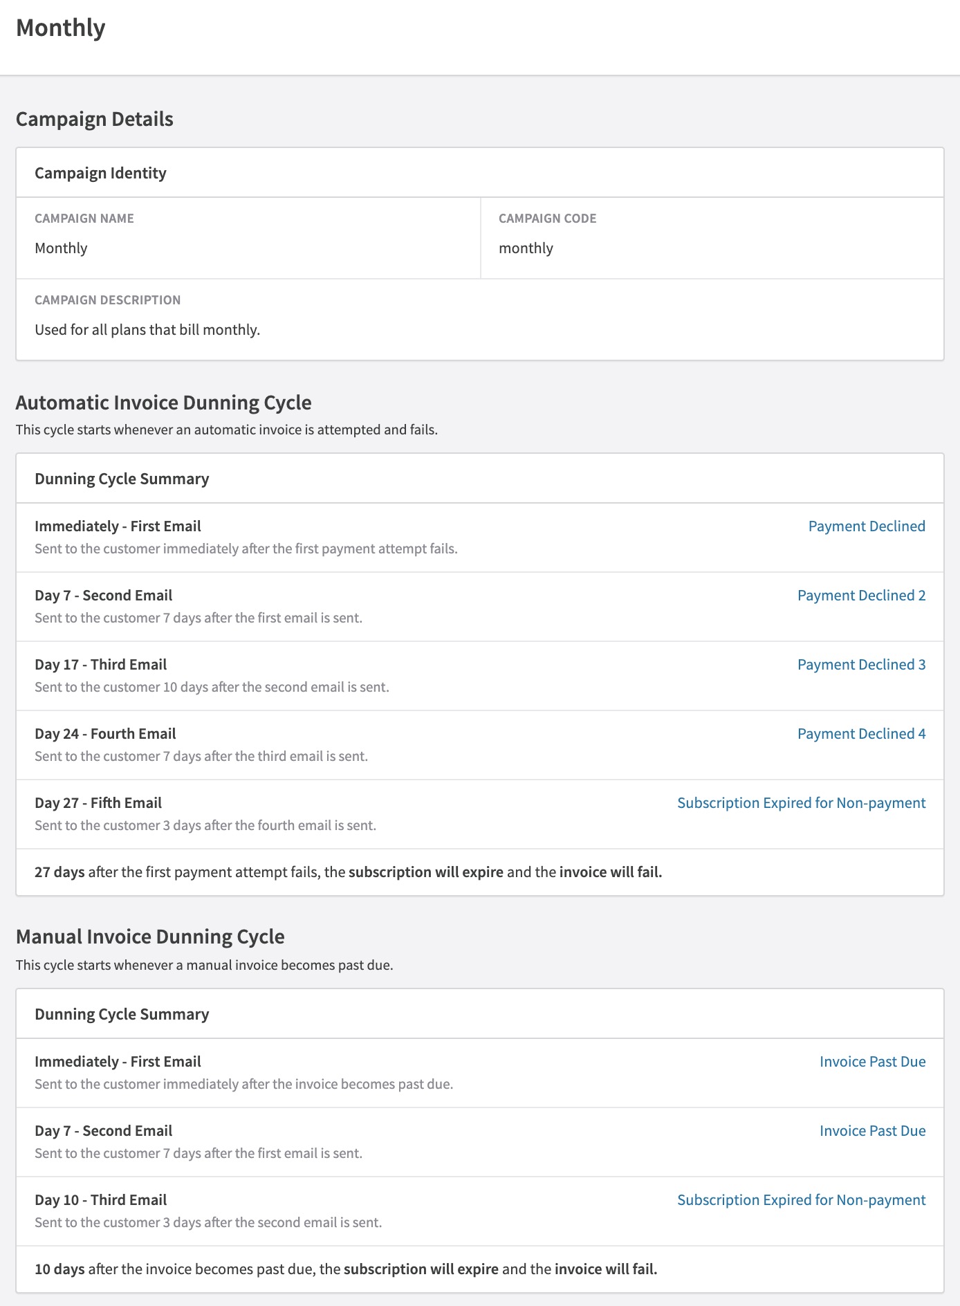Click 'Day 17 - Third Email' row title
960x1306 pixels.
tap(101, 665)
